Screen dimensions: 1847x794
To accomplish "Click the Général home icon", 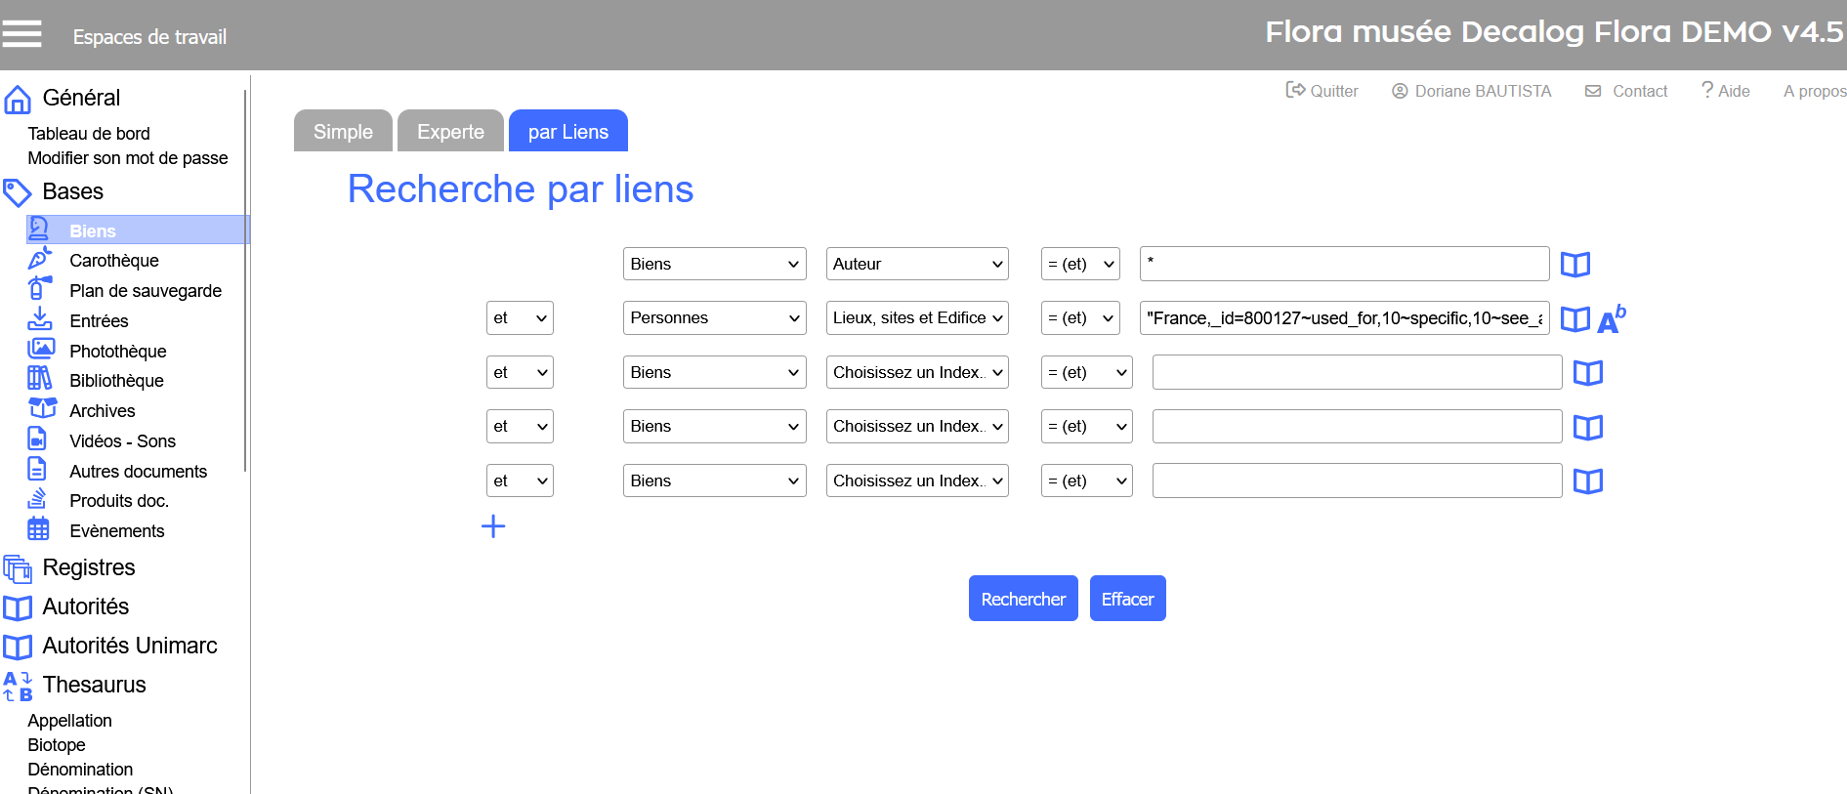I will coord(18,99).
